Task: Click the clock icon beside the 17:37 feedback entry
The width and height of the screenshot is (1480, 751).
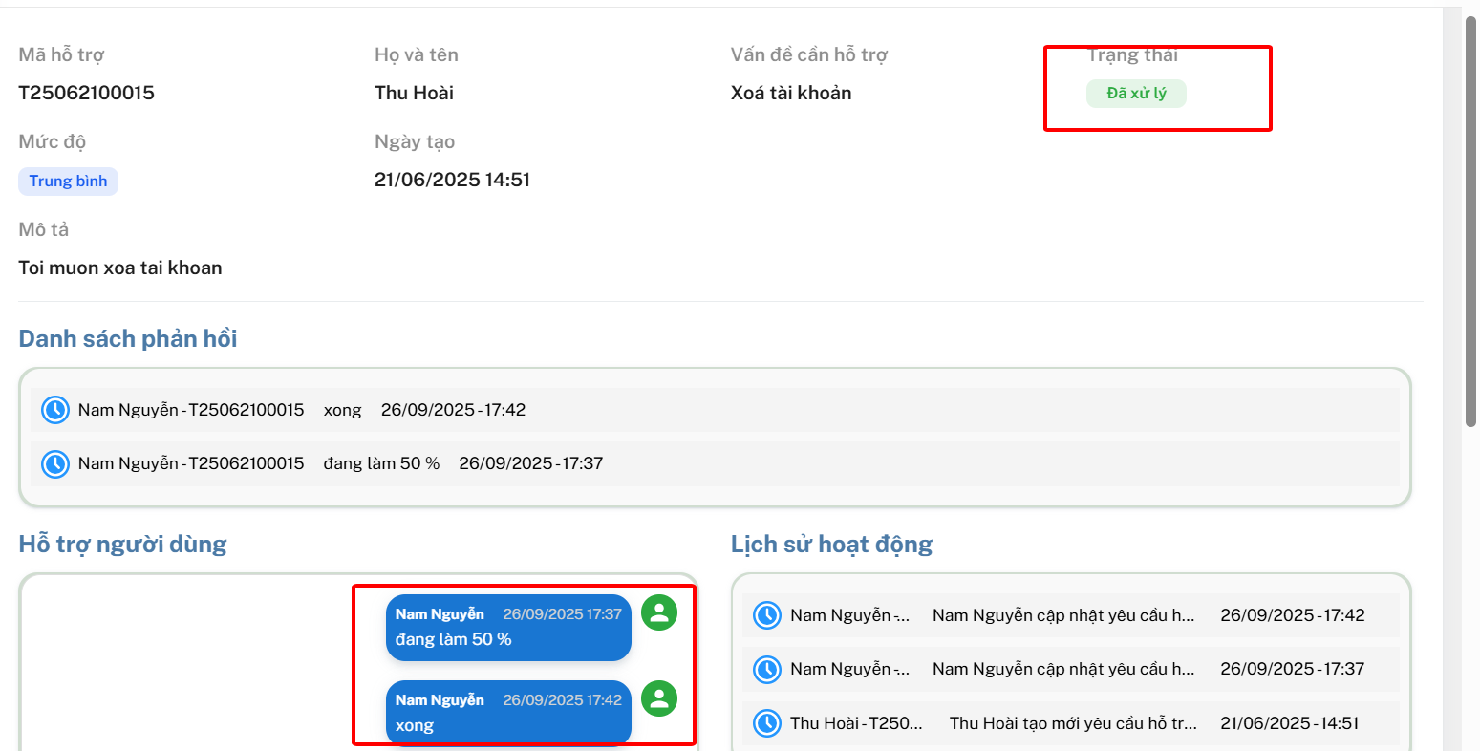Action: (x=55, y=463)
